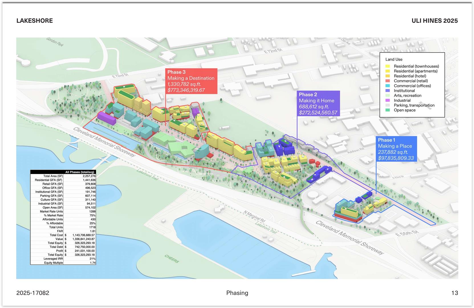Viewport: 474px width, 308px height.
Task: Select the 'Affordable Units' value '430'
Action: tap(93, 219)
